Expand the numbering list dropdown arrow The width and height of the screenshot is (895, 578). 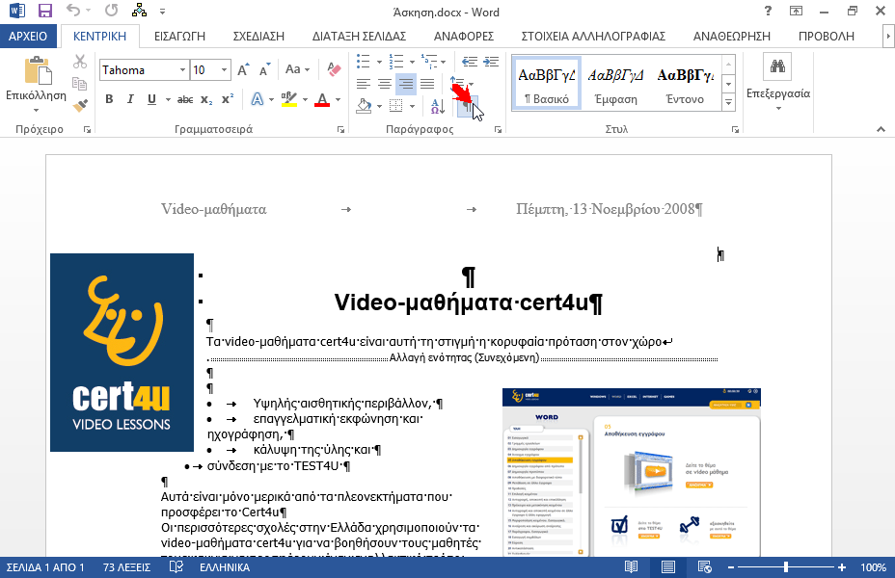point(411,62)
